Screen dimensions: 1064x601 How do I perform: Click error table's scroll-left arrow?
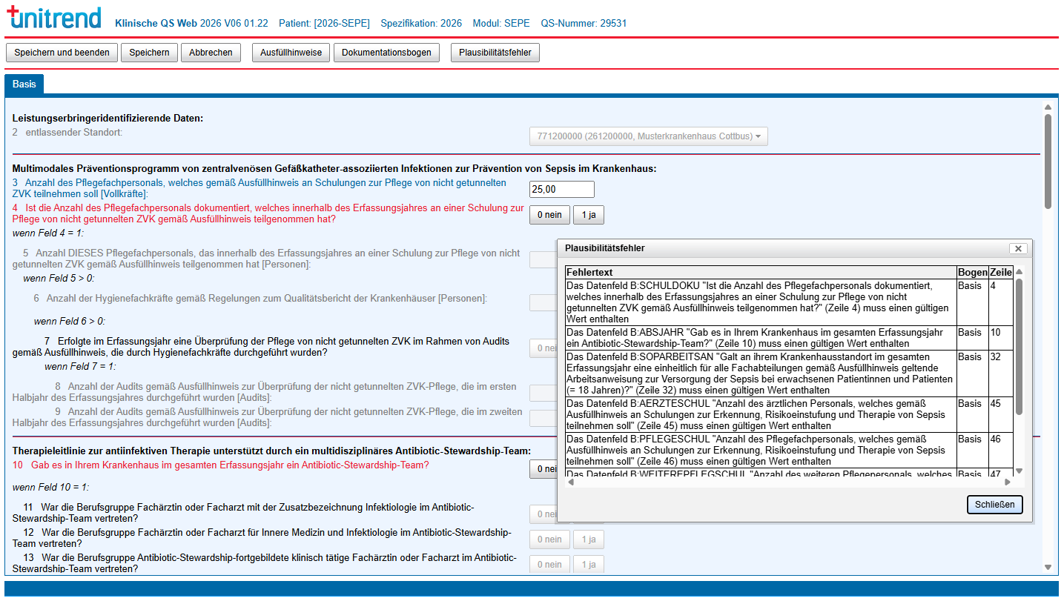coord(569,482)
